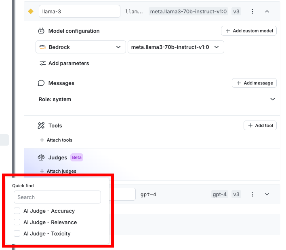Click the Messages section heading
The image size is (286, 250).
[61, 83]
